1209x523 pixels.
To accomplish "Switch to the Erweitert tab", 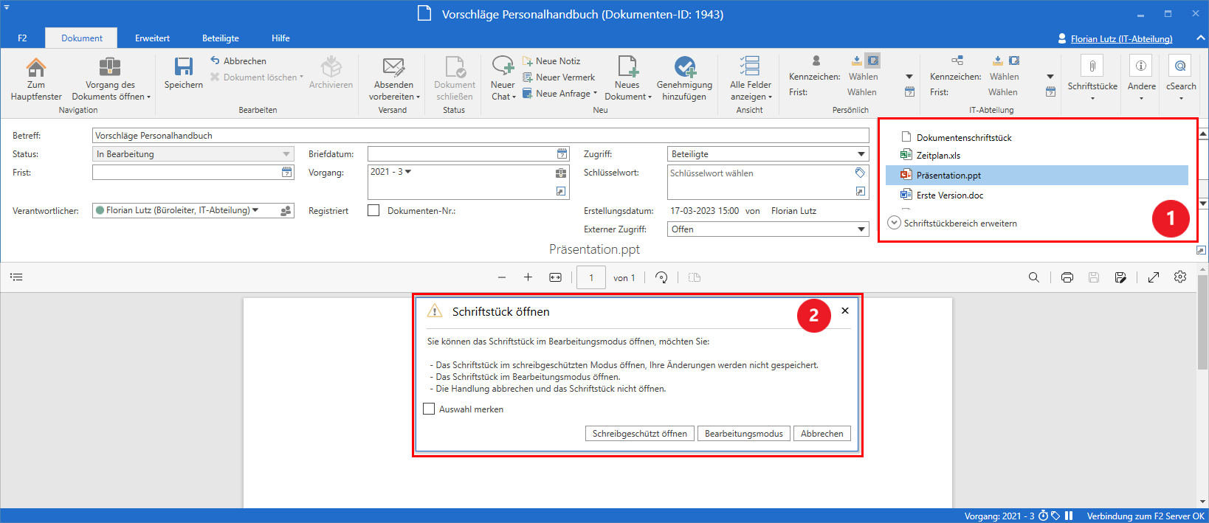I will pyautogui.click(x=152, y=38).
